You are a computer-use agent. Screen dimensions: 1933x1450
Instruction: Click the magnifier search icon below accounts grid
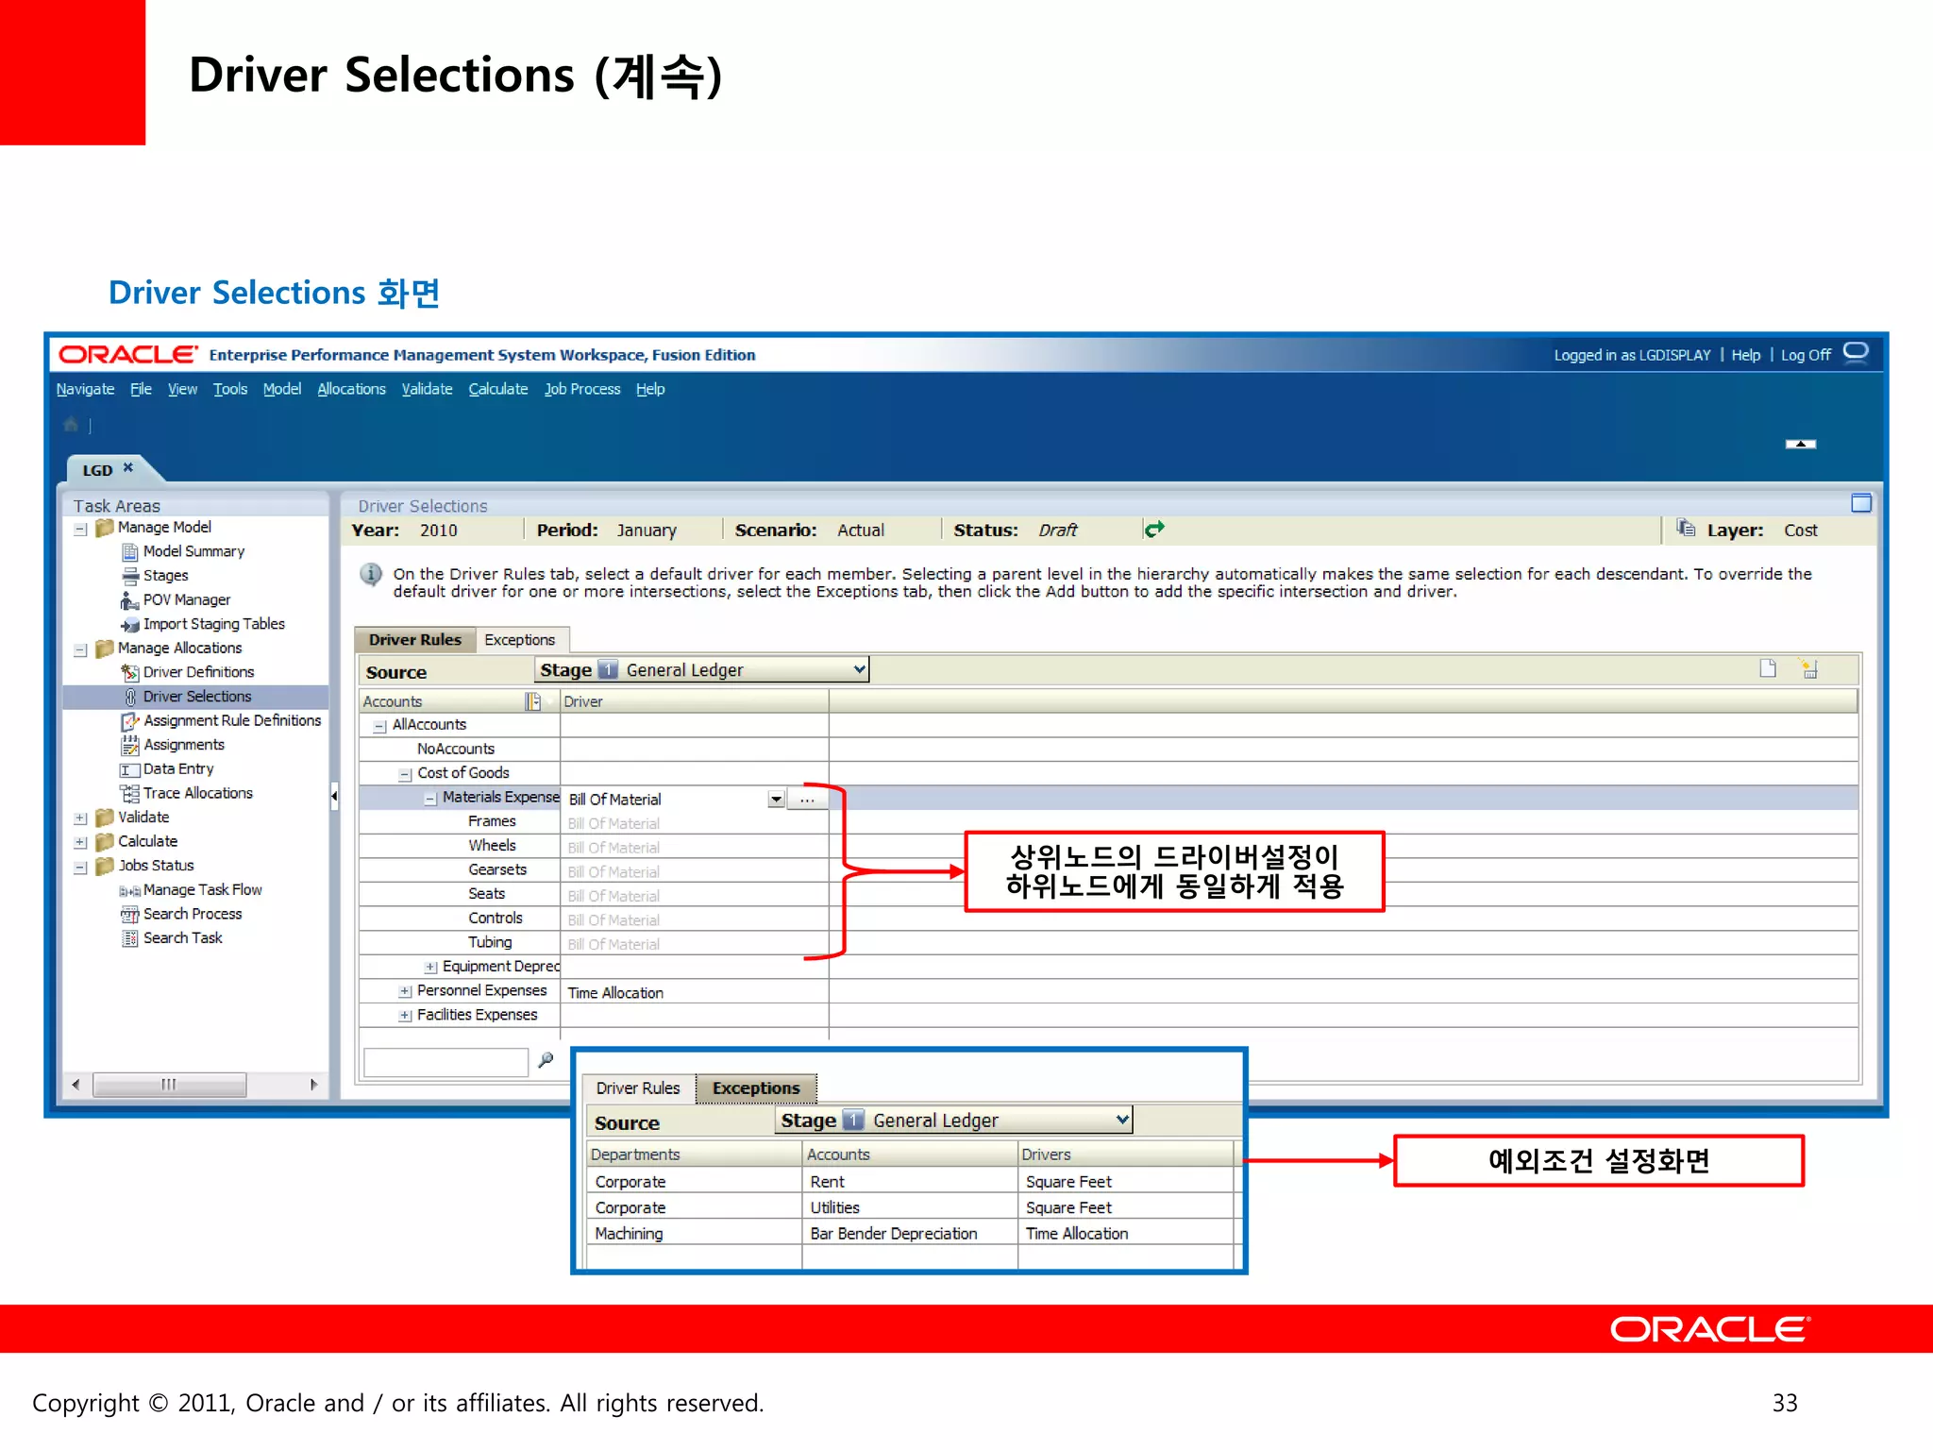pos(546,1060)
